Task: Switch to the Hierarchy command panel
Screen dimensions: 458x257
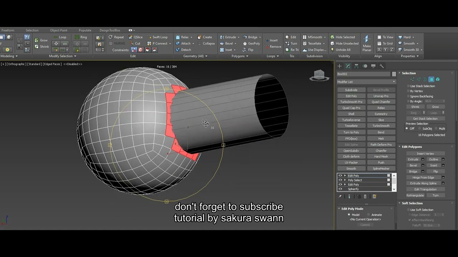Action: tap(356, 66)
